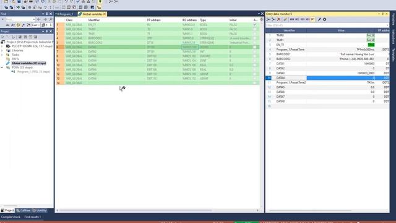Click the highlighted online mode icon in top toolbar

pos(100,1)
